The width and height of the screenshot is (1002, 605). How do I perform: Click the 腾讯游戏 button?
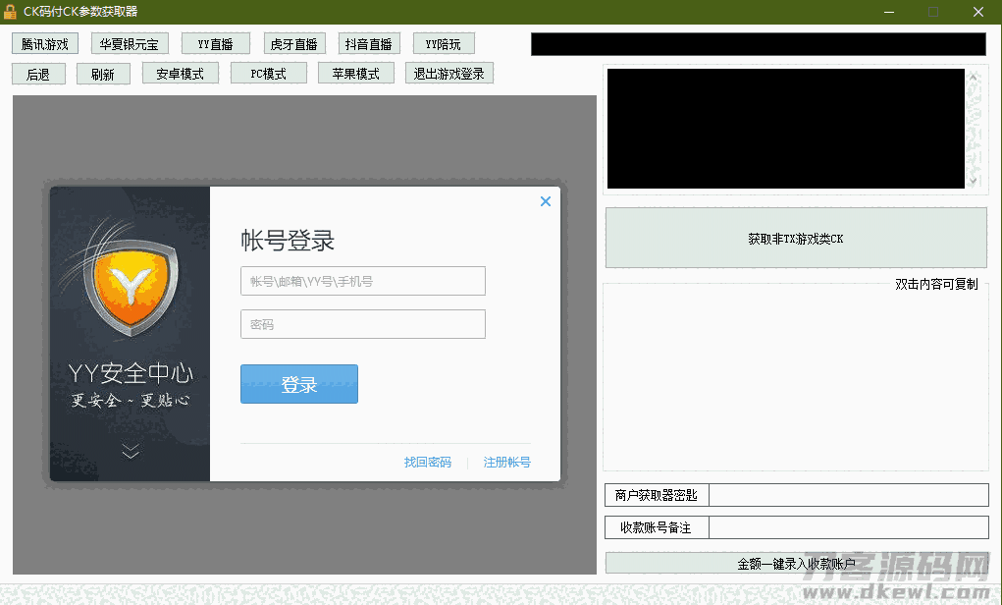pyautogui.click(x=45, y=44)
